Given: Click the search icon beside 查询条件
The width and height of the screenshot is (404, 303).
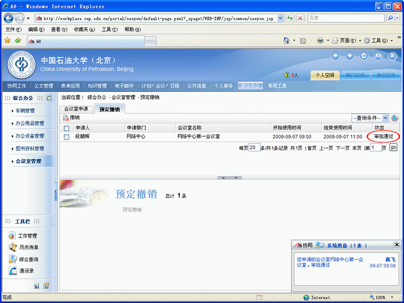Looking at the screenshot, I should coord(395,118).
